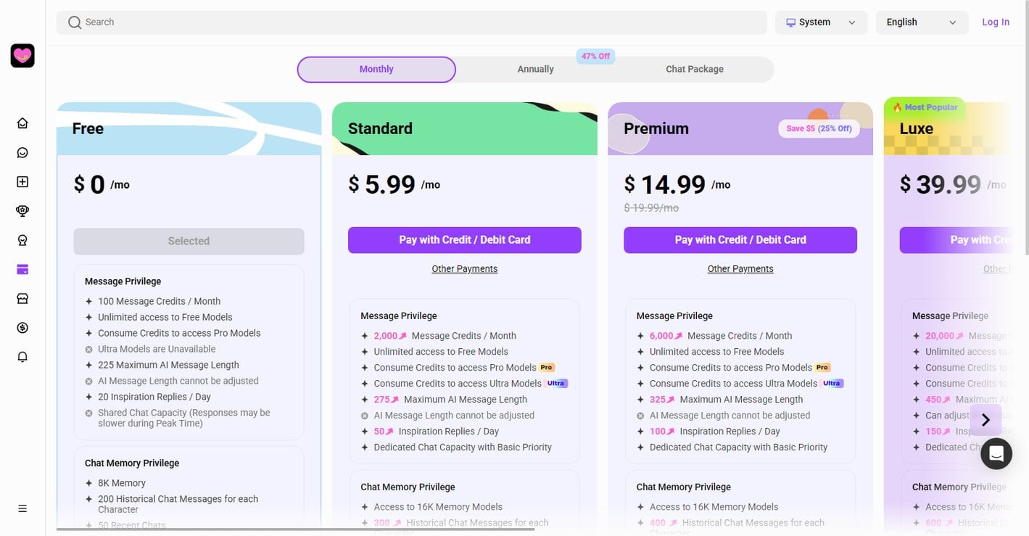Expand the sidebar hamburger menu
This screenshot has height=536, width=1029.
[x=22, y=508]
